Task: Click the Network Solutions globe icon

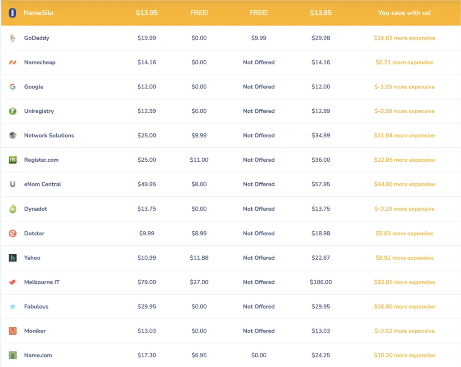Action: point(13,136)
